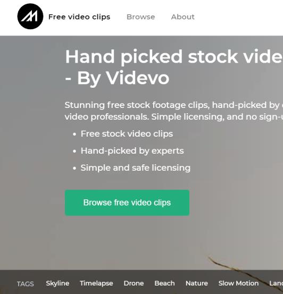Click the Free stock video clips bullet
This screenshot has width=283, height=294.
click(127, 134)
